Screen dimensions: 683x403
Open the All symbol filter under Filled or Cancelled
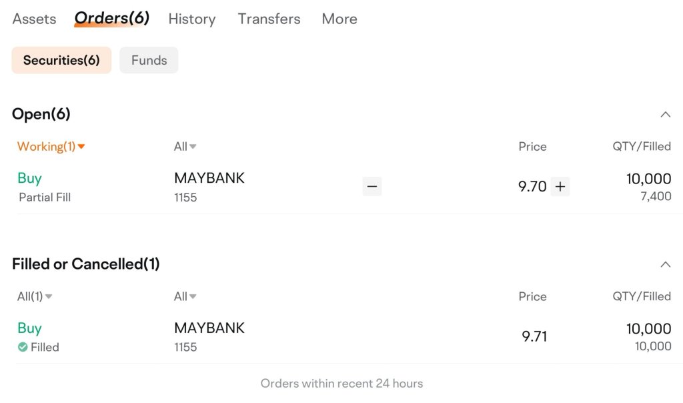click(x=185, y=296)
